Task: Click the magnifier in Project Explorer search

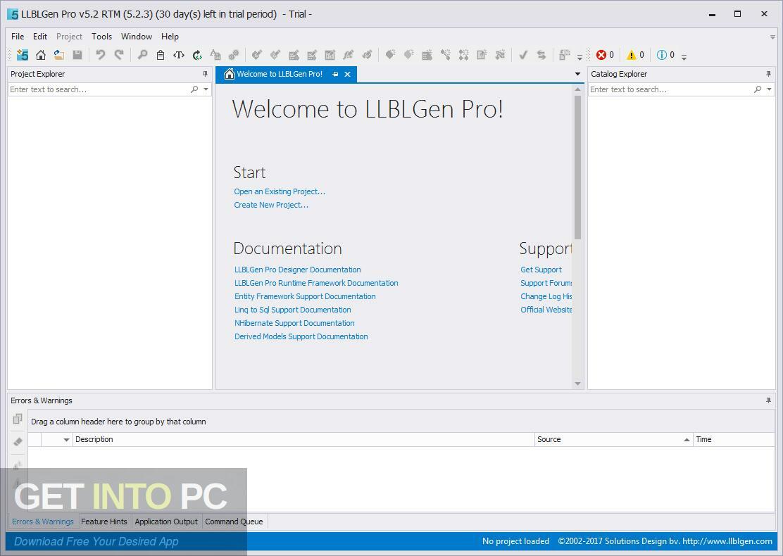Action: [x=194, y=89]
